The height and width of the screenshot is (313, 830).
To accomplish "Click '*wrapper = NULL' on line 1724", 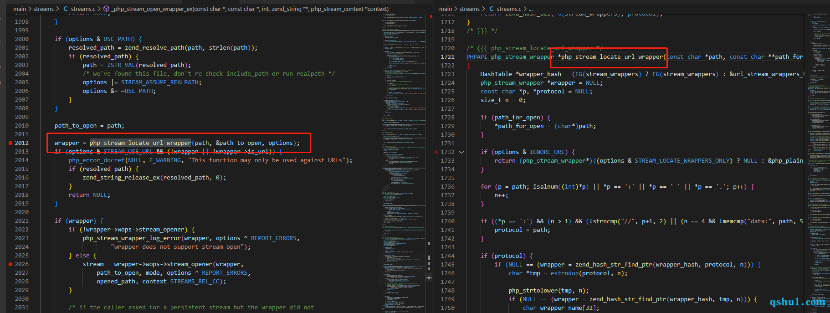I will (574, 82).
